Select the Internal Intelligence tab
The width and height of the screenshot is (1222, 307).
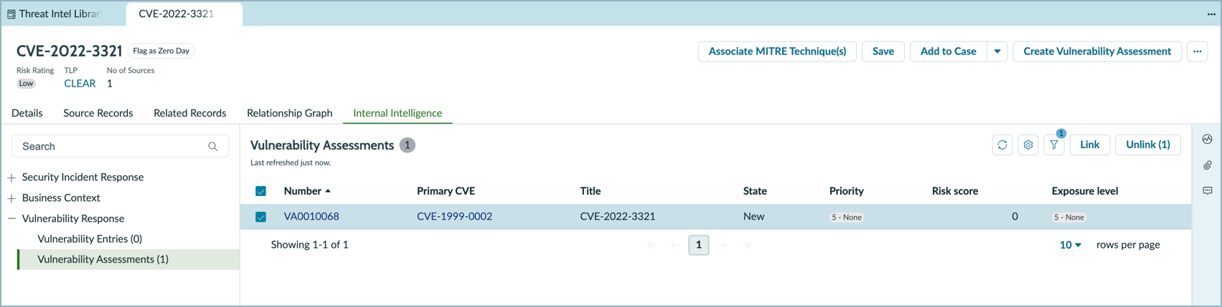(x=398, y=113)
